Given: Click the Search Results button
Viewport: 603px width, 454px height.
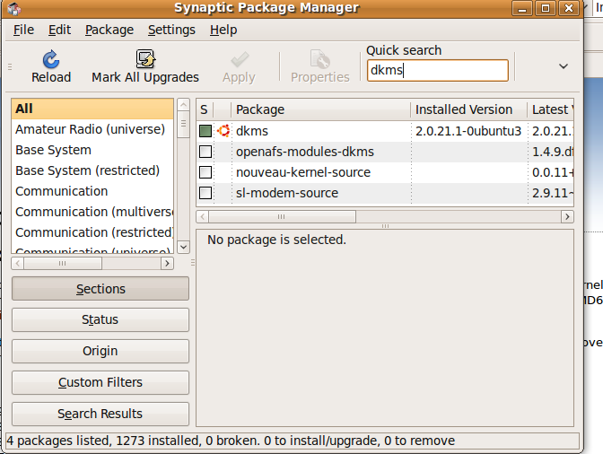Looking at the screenshot, I should click(100, 414).
